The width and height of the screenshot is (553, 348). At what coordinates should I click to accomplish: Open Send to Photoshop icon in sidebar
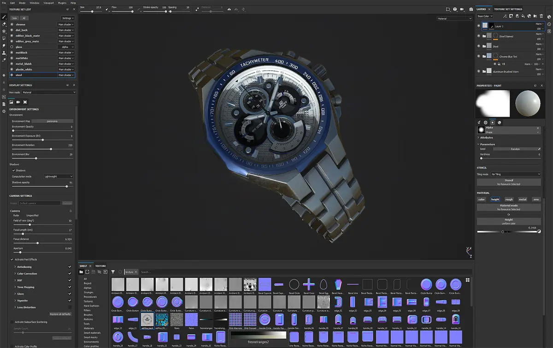coord(4,97)
